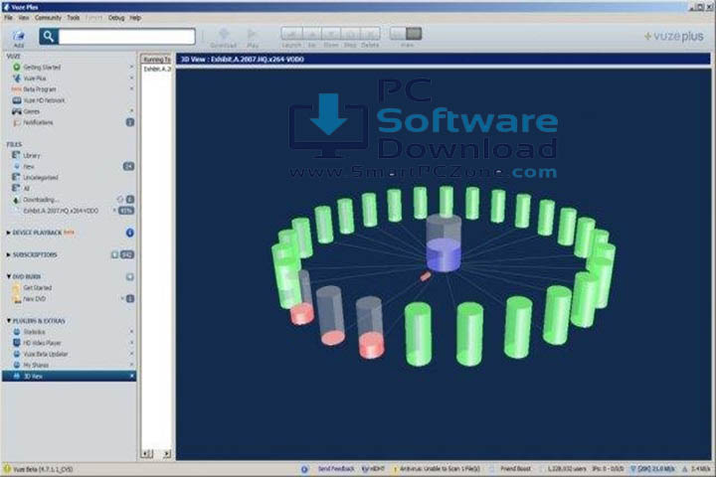Open My Shares entry
Image resolution: width=716 pixels, height=477 pixels.
click(x=36, y=365)
